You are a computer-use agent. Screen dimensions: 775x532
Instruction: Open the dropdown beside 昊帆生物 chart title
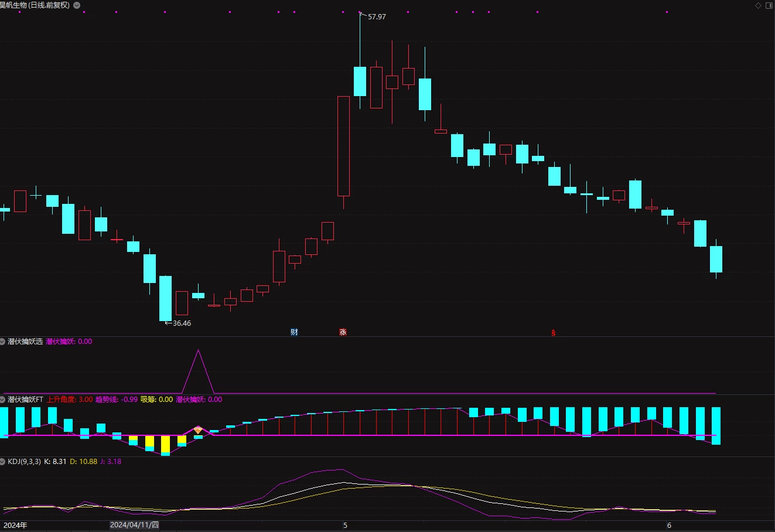77,5
